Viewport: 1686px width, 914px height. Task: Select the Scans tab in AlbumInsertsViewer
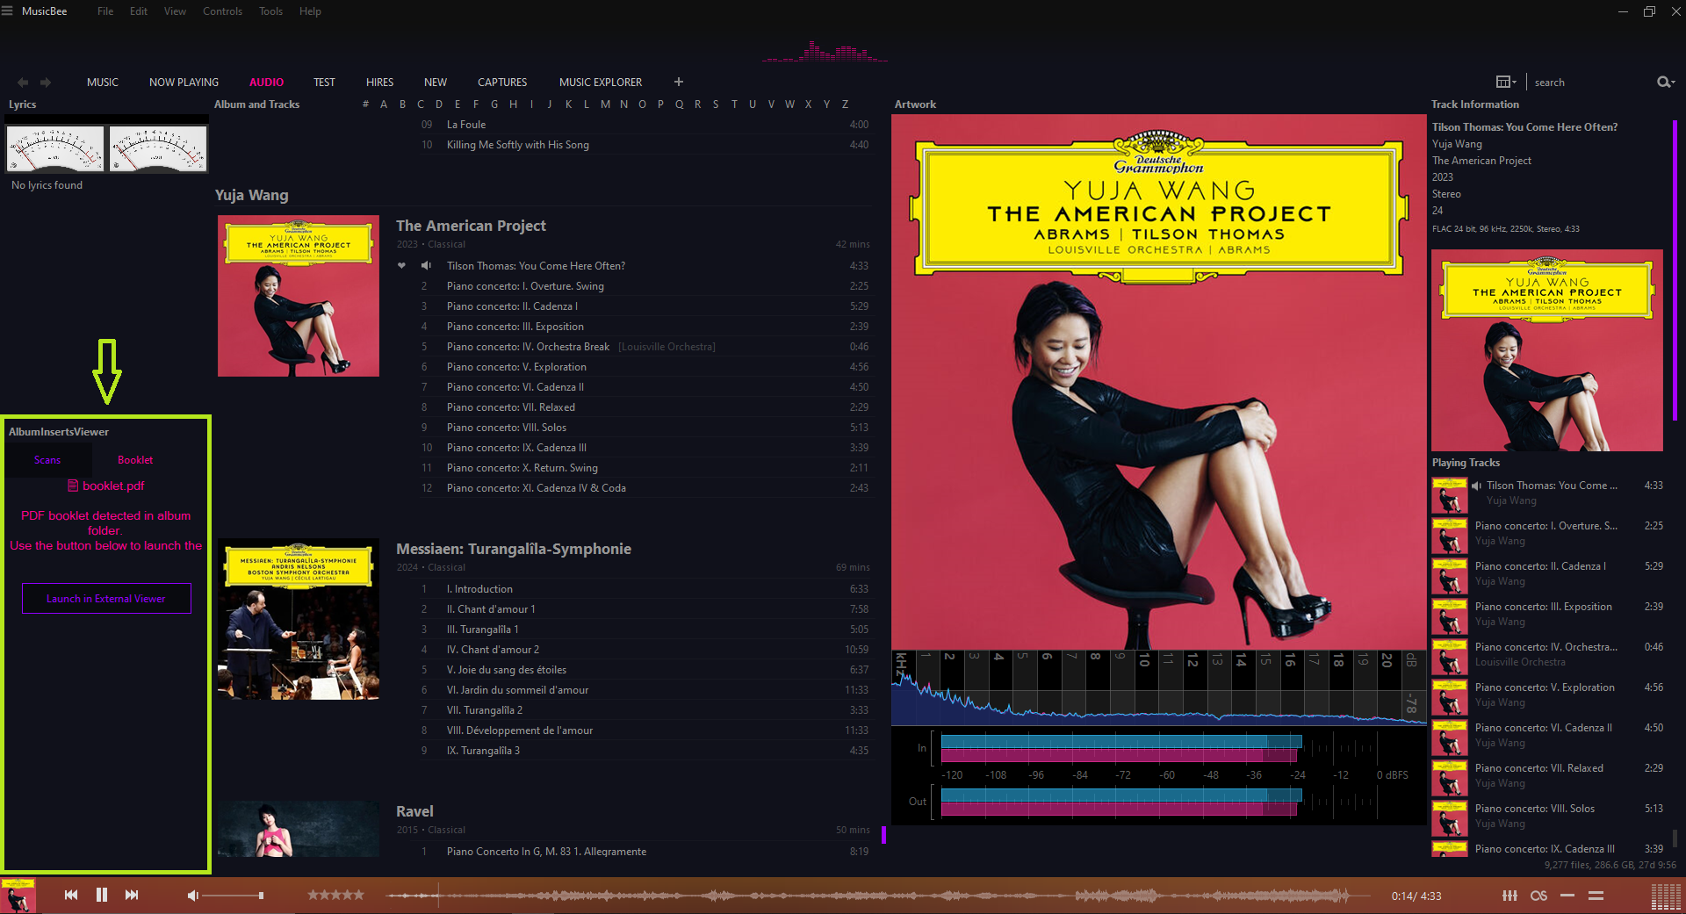point(47,460)
